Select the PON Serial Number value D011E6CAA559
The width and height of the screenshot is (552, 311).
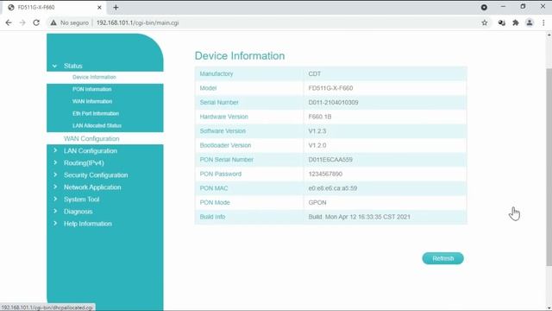[330, 160]
